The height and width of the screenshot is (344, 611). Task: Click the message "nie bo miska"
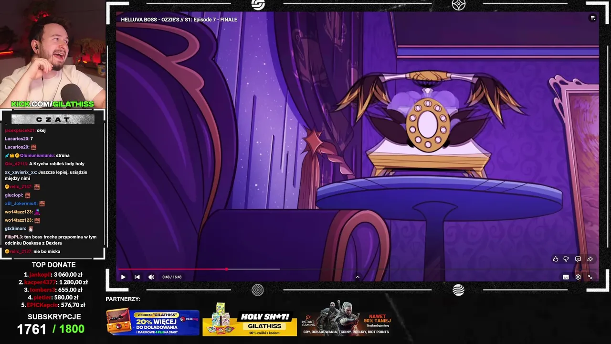[47, 251]
